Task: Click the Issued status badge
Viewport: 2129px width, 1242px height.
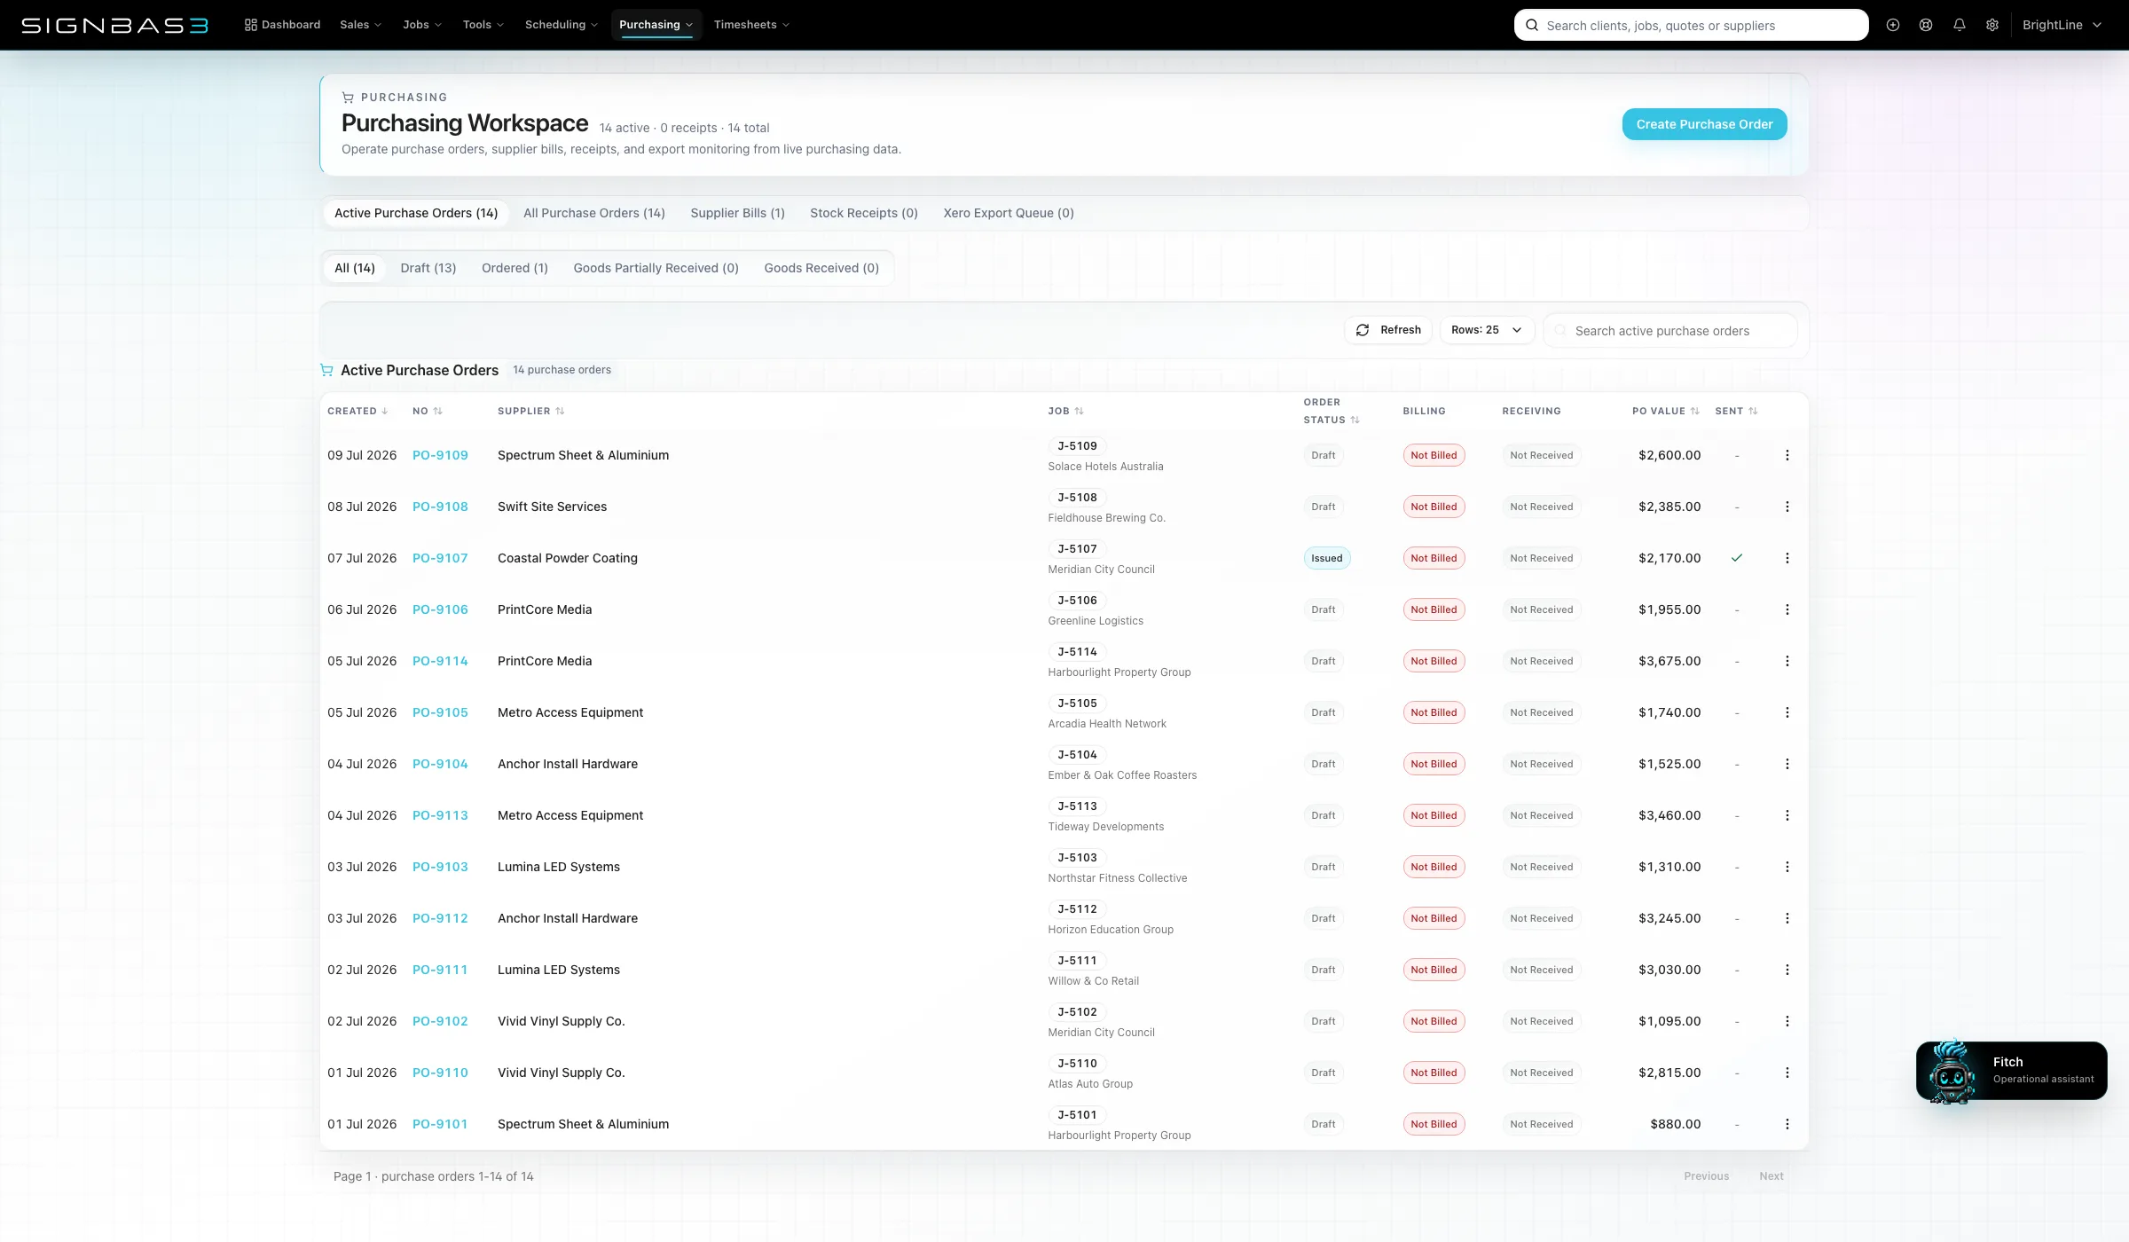Action: (x=1327, y=558)
